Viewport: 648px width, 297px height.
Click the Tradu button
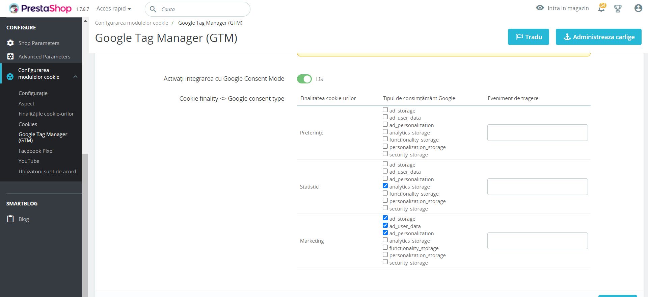click(x=528, y=37)
